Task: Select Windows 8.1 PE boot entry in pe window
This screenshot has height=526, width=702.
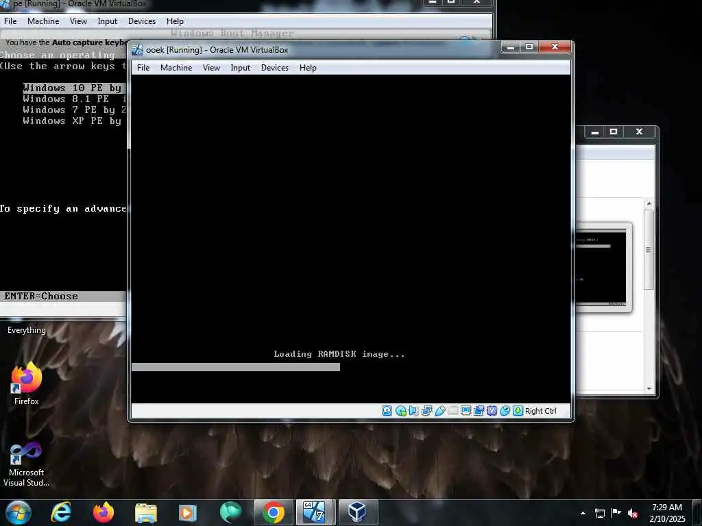Action: pos(74,99)
